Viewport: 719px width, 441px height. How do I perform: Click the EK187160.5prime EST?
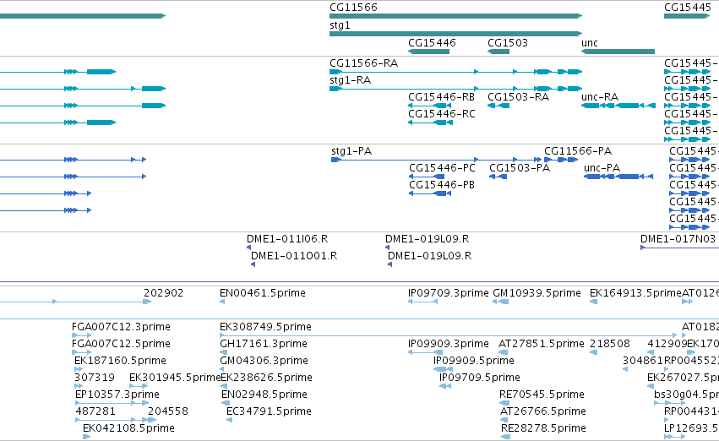(79, 369)
